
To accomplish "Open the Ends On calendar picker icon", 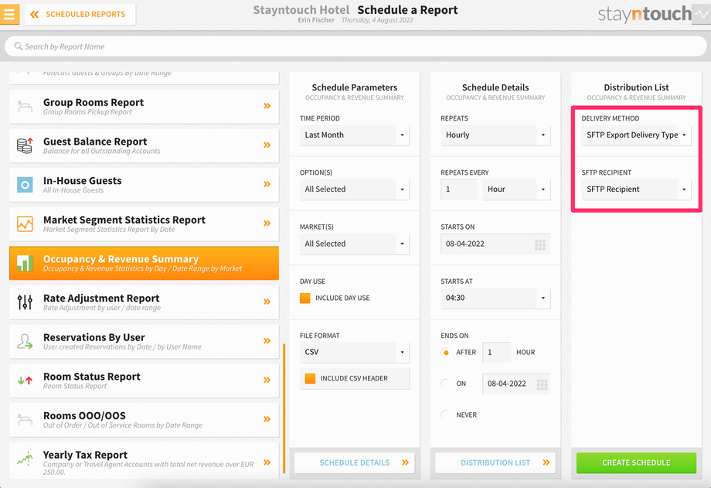I will click(x=542, y=384).
